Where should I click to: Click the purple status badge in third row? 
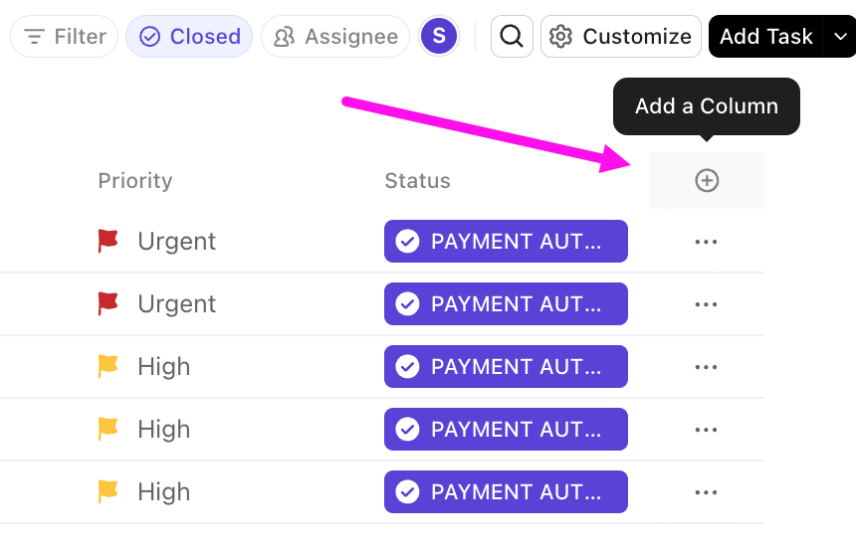(x=506, y=367)
